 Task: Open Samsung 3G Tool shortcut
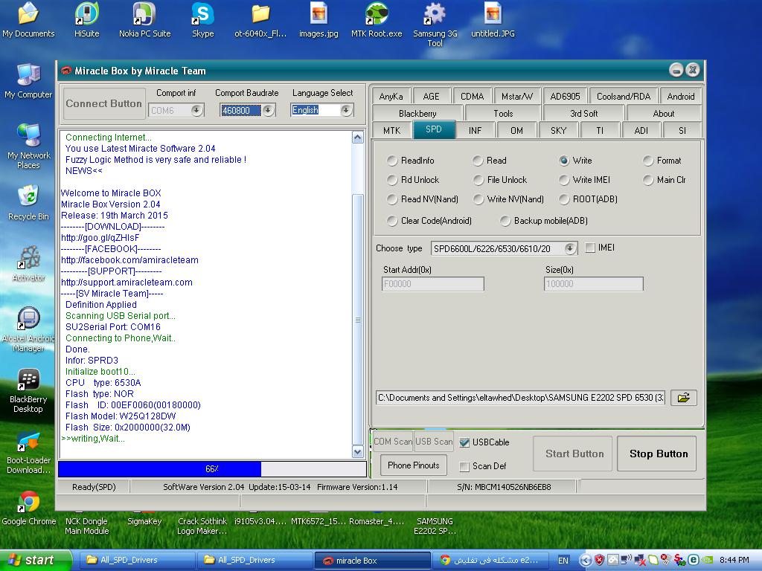tap(435, 25)
